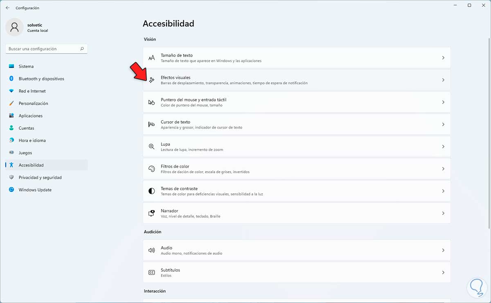Click the Subtítulos CC icon
This screenshot has width=491, height=303.
pos(151,272)
